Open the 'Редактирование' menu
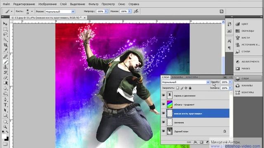The height and width of the screenshot is (148, 264). tap(24, 4)
